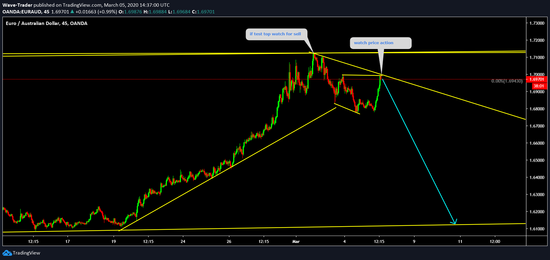The width and height of the screenshot is (550, 260).
Task: Click the '11' date label on time axis
Action: click(460, 242)
